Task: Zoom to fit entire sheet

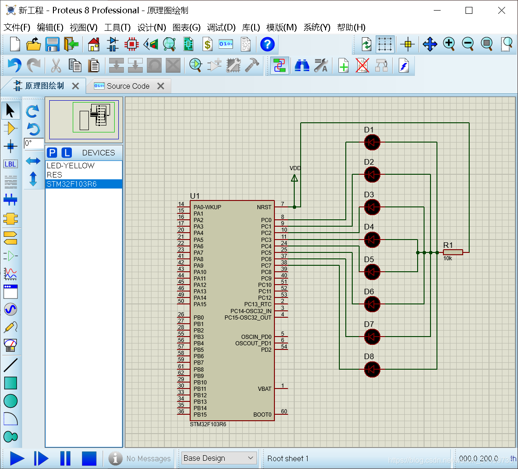Action: coord(487,44)
